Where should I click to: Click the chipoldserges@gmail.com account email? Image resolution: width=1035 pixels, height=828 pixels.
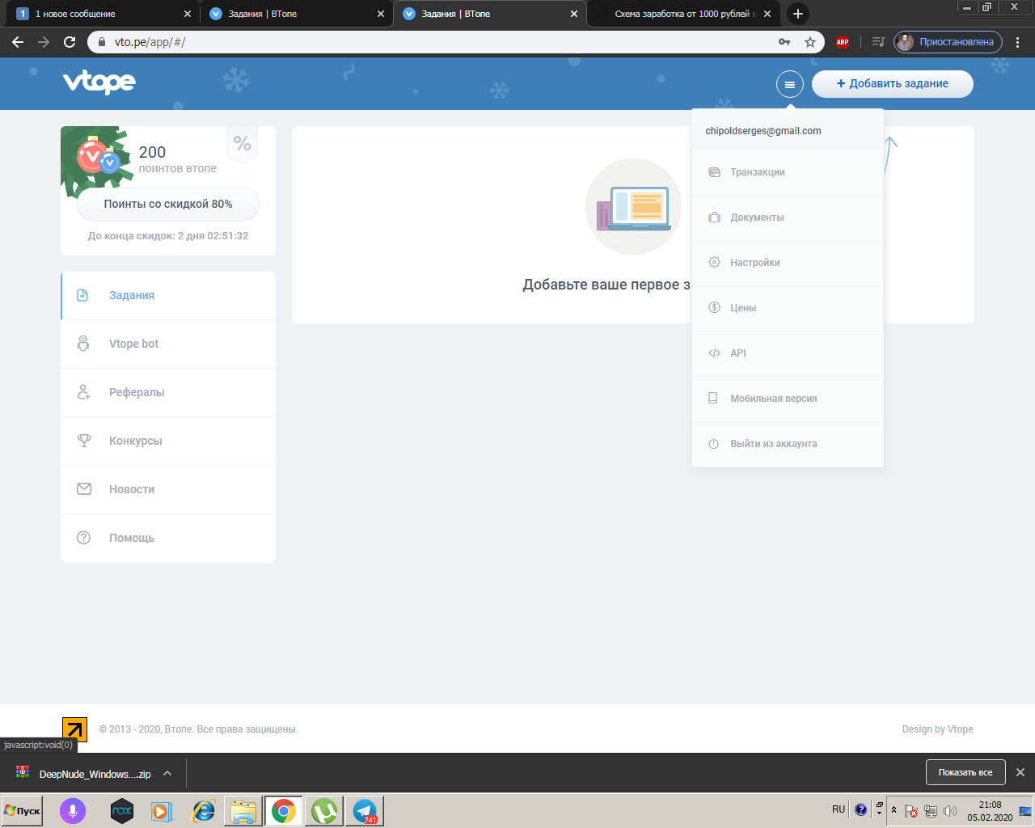(763, 131)
